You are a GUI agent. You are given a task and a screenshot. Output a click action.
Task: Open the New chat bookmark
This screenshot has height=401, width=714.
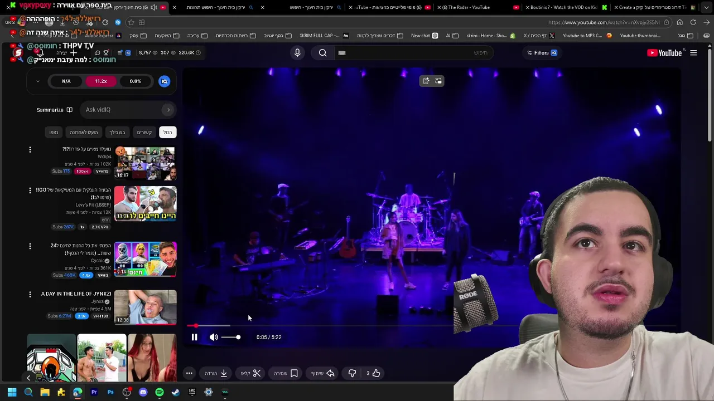pos(424,36)
